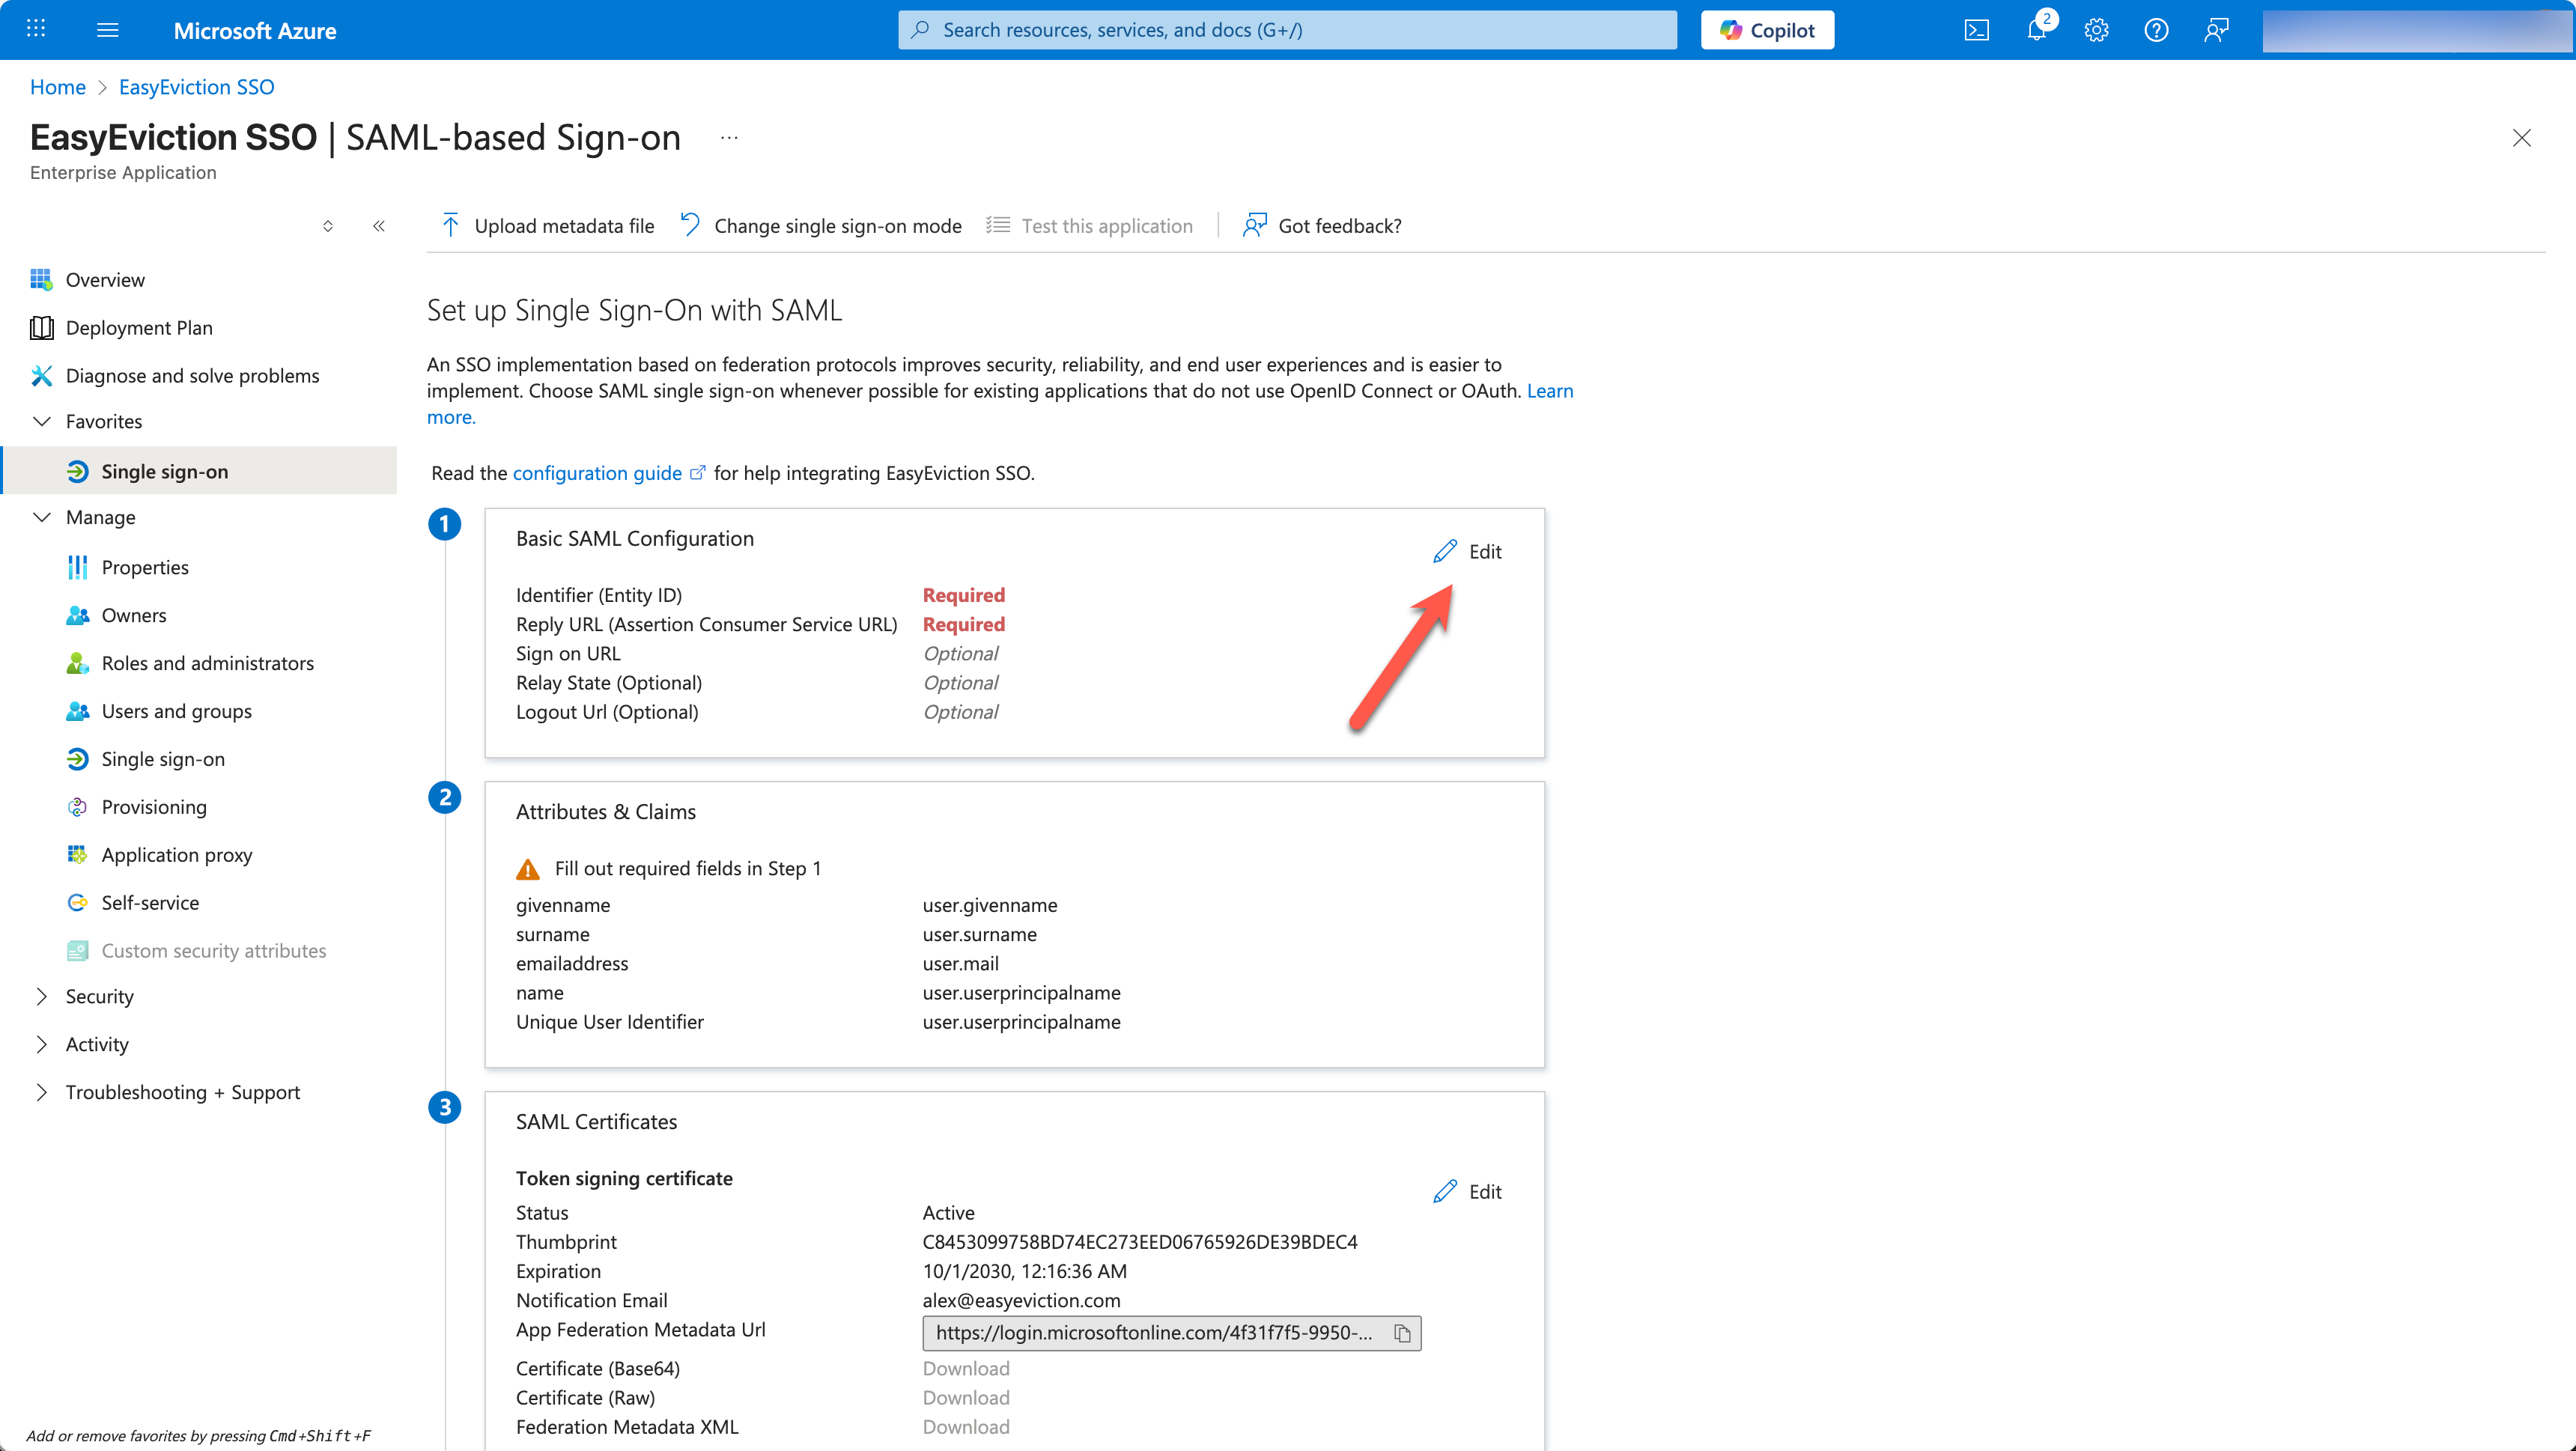
Task: Open portal settings gear icon
Action: (2096, 30)
